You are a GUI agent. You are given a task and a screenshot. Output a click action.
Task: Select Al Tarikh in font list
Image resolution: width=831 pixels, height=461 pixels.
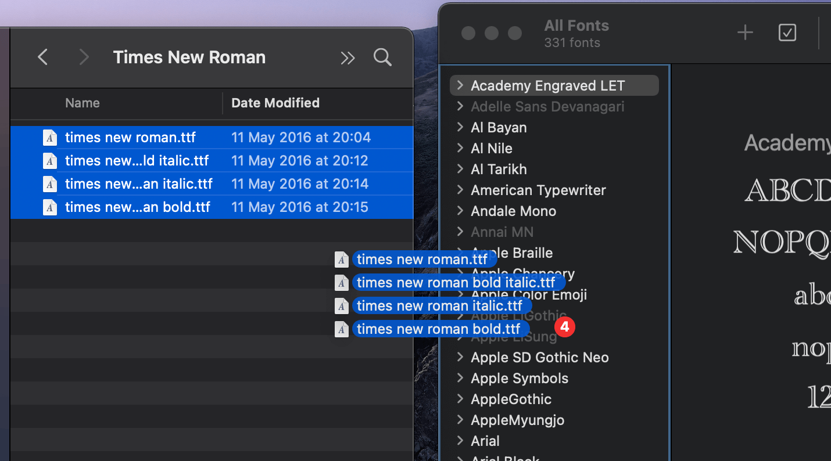(499, 169)
